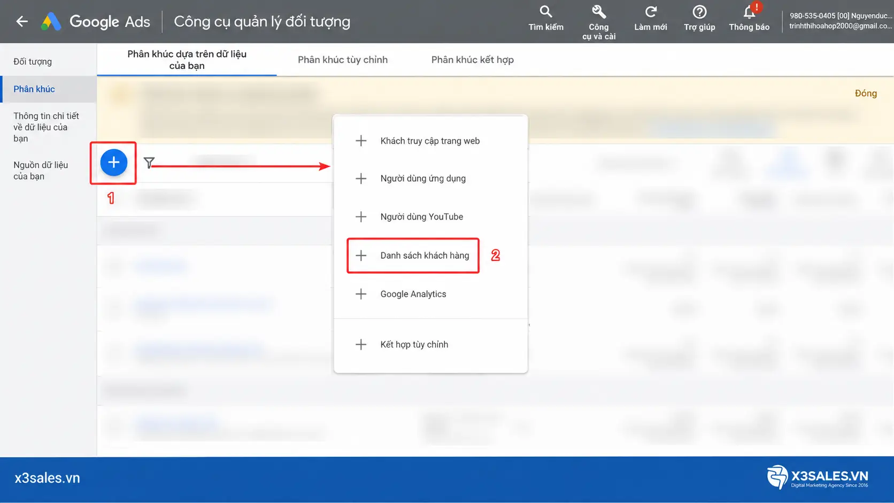Viewport: 894px width, 503px height.
Task: Select Khách truy cập trang web option
Action: tap(430, 141)
